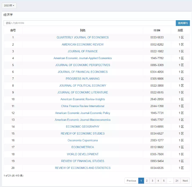Viewport: 192px width, 187px height.
Task: Click 1区 cell in ECONOMETRICA row
Action: 181,147
